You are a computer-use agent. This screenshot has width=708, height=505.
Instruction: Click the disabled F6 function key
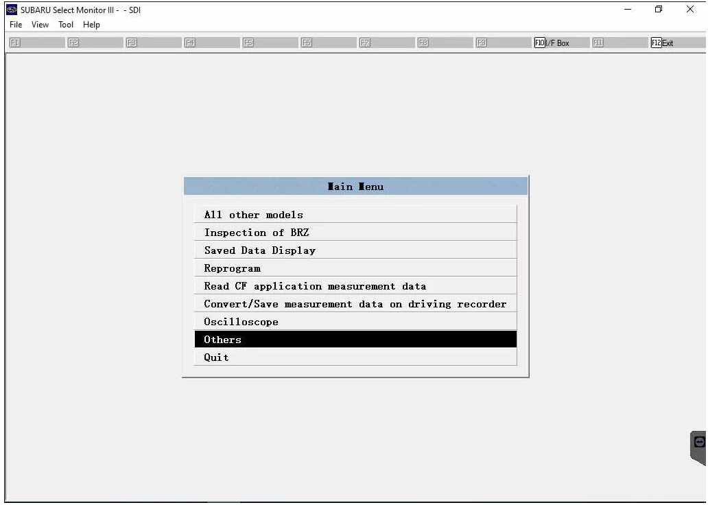328,43
